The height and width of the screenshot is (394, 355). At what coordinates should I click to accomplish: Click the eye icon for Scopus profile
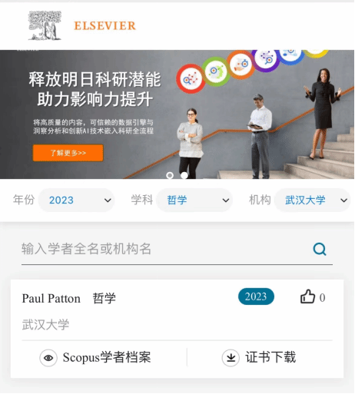coord(48,358)
